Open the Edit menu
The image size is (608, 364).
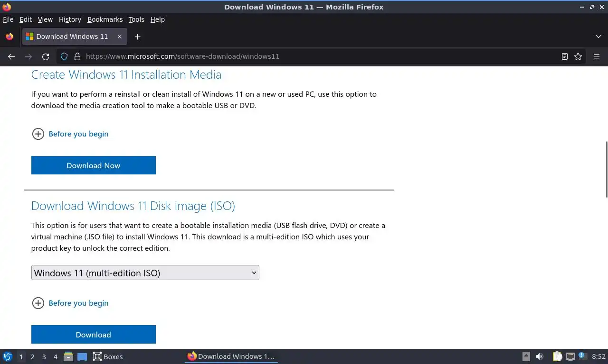tap(26, 19)
